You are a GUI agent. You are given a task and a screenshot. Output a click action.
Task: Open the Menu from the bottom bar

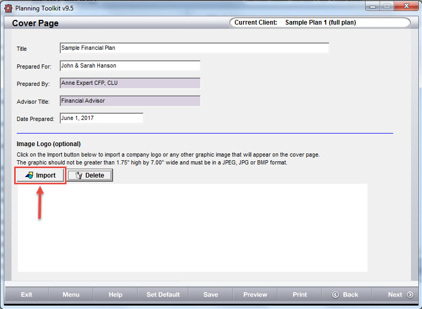coord(71,294)
